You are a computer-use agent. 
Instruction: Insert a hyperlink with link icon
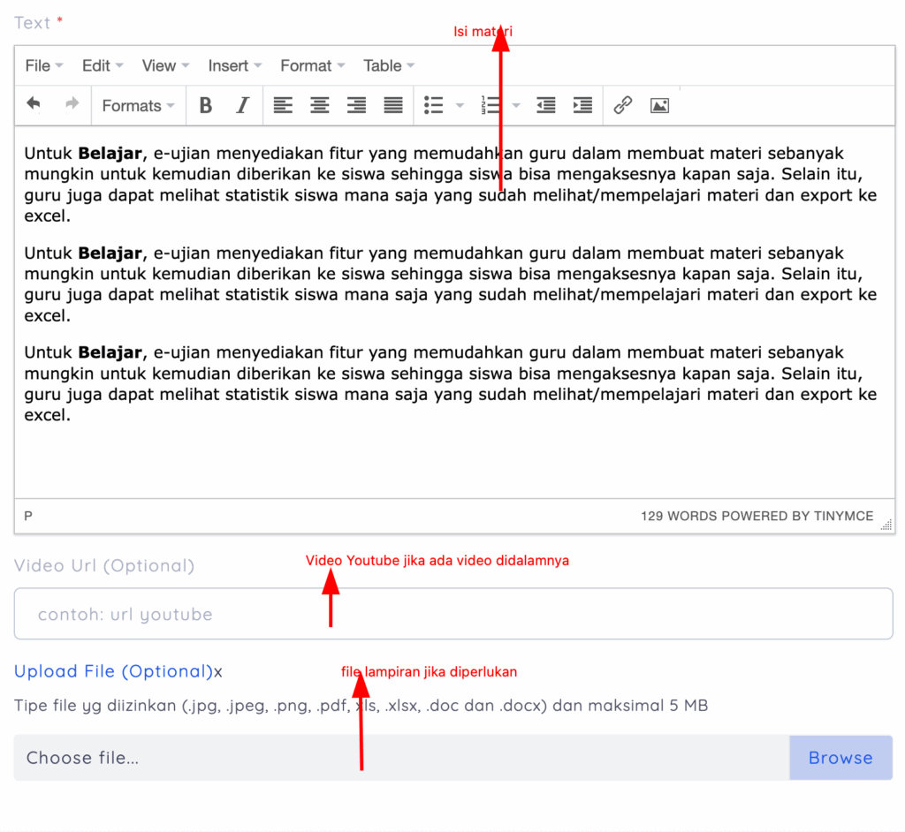click(x=623, y=106)
